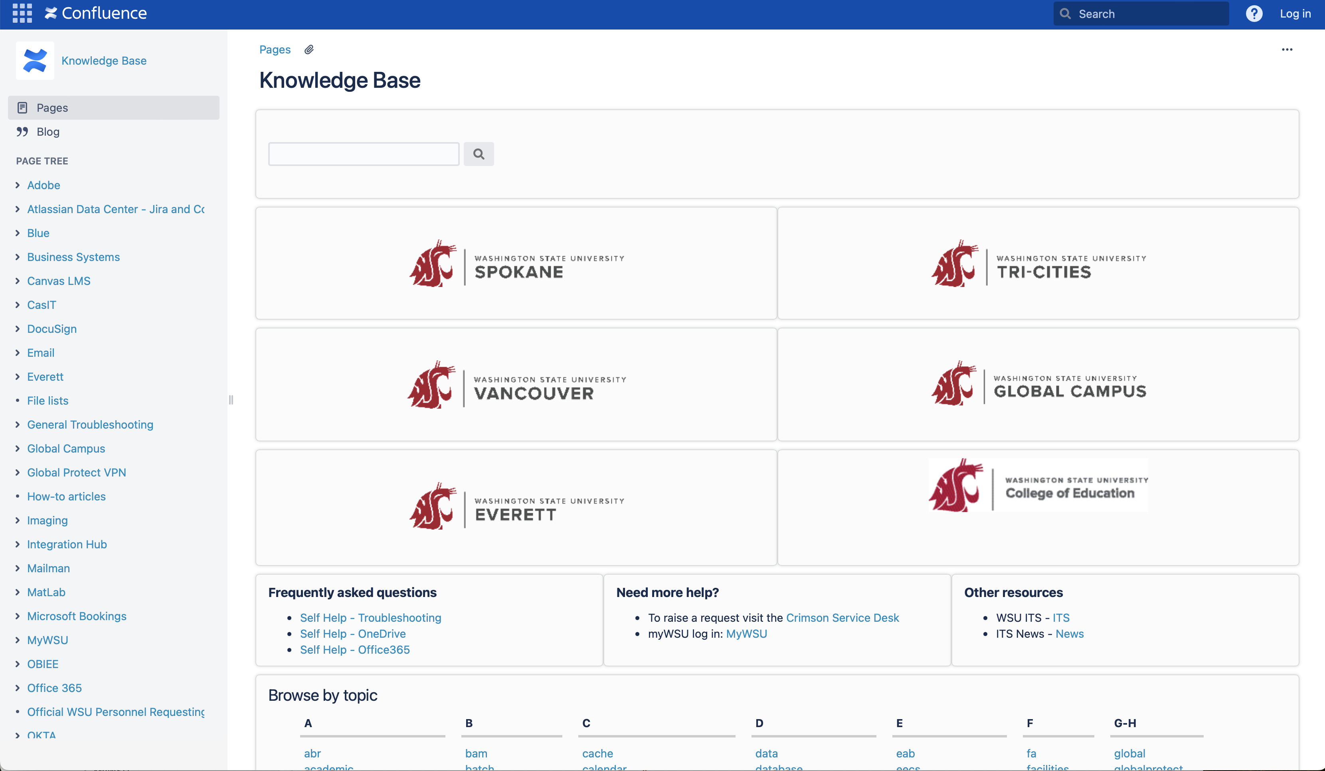1325x771 pixels.
Task: Click the page search magnifying glass button
Action: click(479, 154)
